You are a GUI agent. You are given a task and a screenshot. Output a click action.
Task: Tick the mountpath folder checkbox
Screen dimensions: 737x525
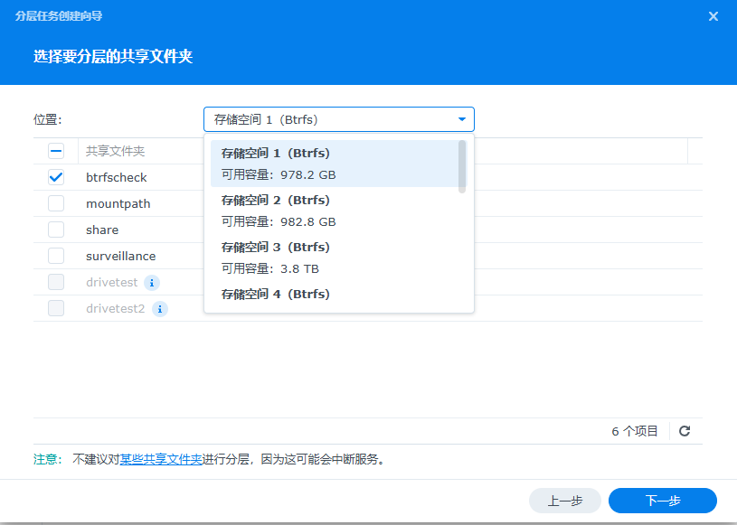pyautogui.click(x=56, y=203)
